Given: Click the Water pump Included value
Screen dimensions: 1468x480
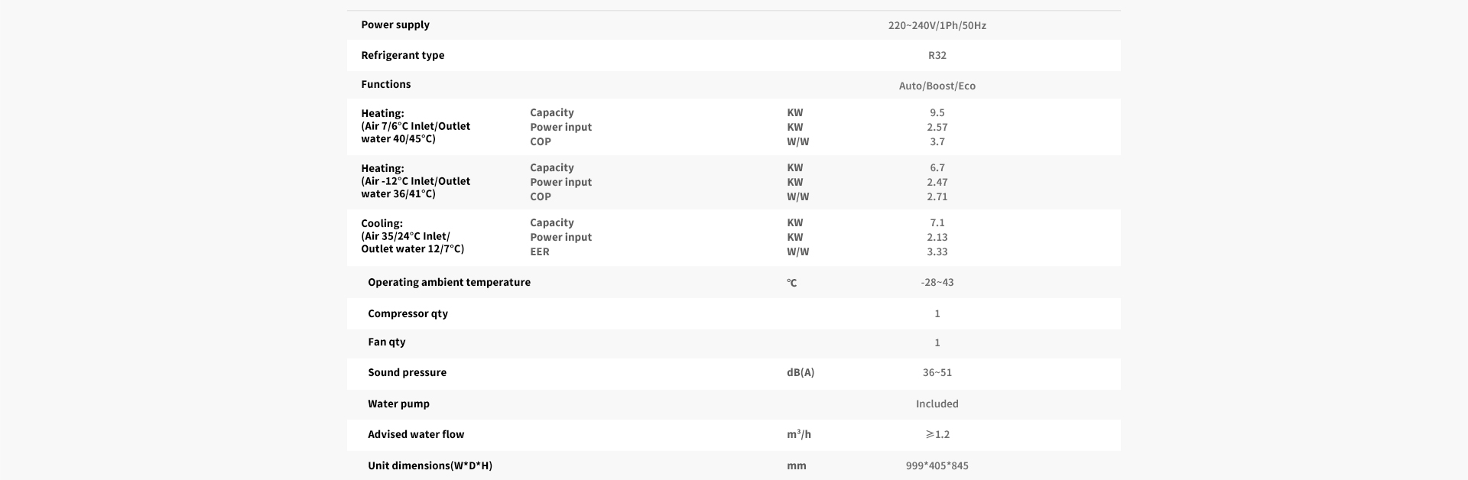Looking at the screenshot, I should tap(937, 404).
